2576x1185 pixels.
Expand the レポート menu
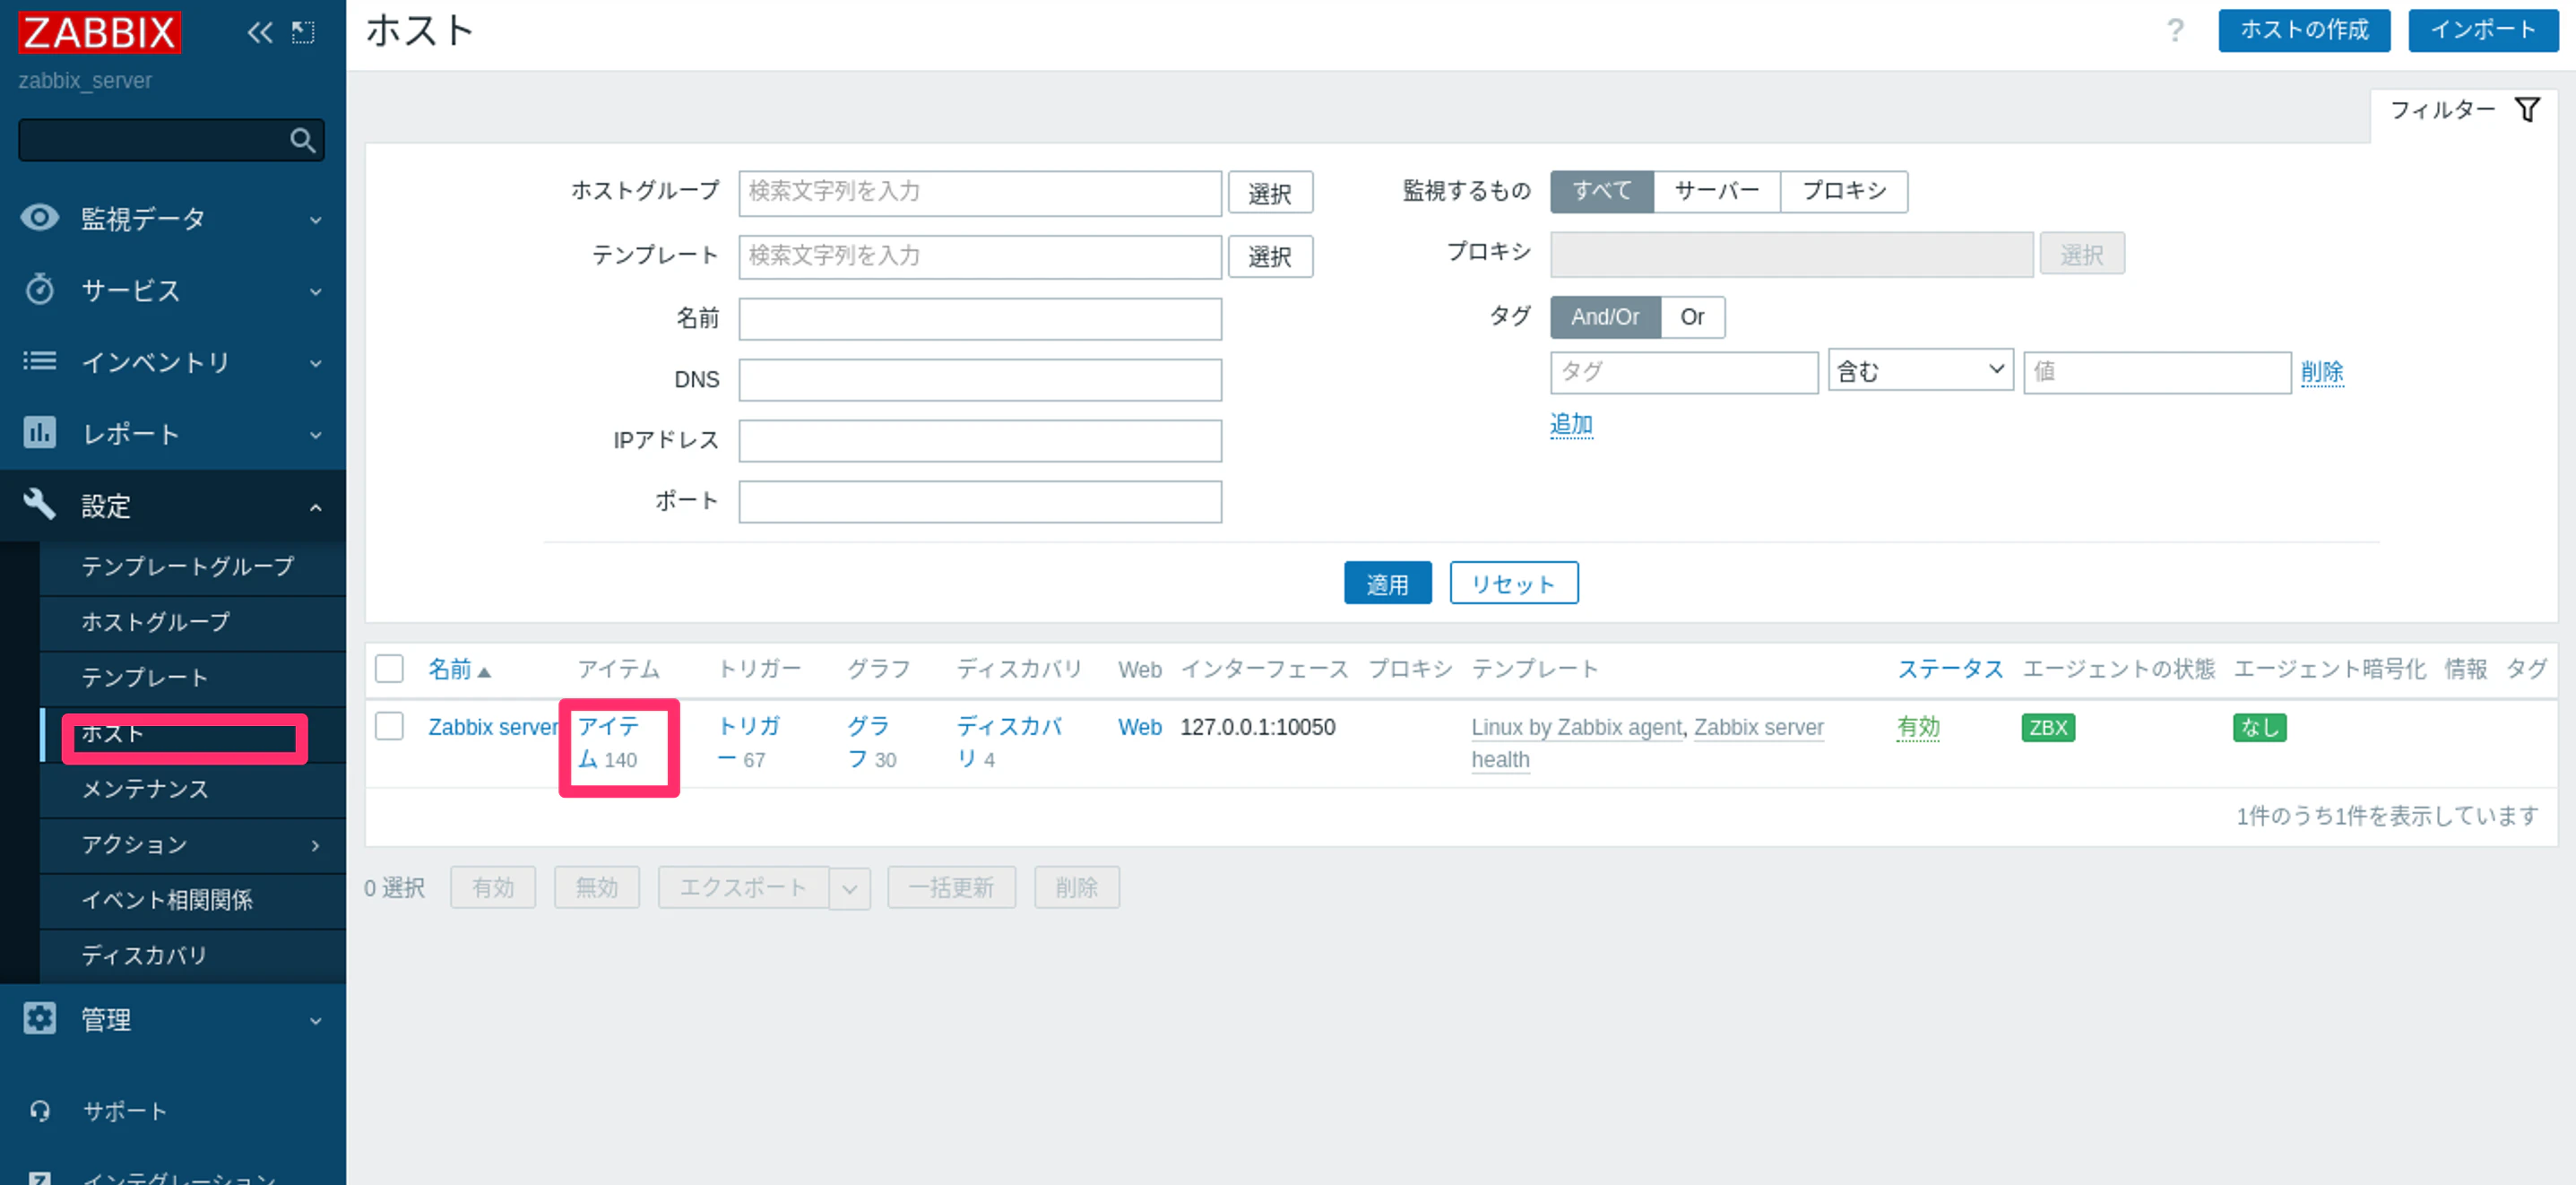tap(316, 435)
